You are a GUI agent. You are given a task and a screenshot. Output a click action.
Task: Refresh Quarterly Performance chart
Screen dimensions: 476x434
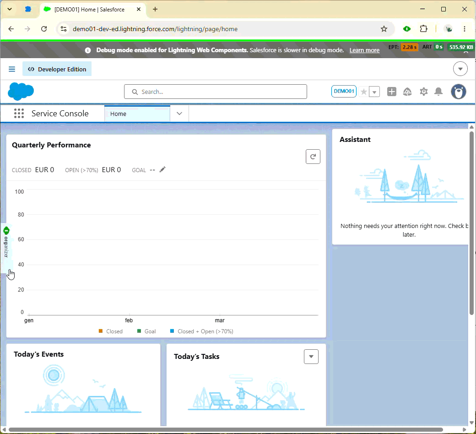pyautogui.click(x=313, y=157)
